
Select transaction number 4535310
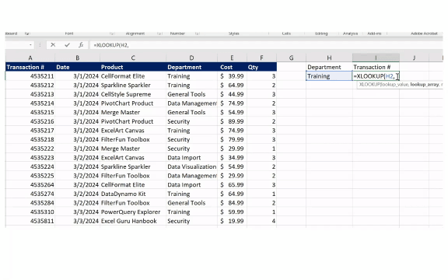30,212
